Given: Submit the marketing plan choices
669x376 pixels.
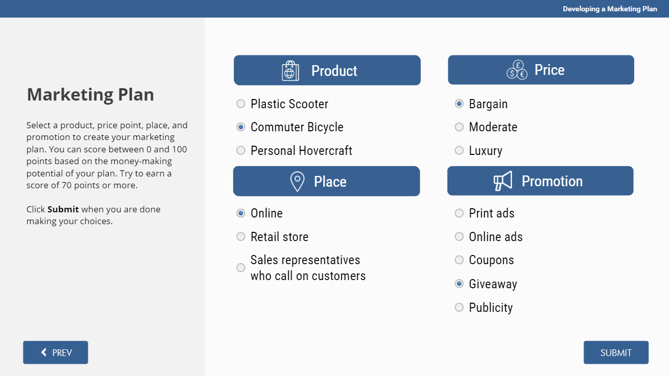Looking at the screenshot, I should [x=616, y=352].
